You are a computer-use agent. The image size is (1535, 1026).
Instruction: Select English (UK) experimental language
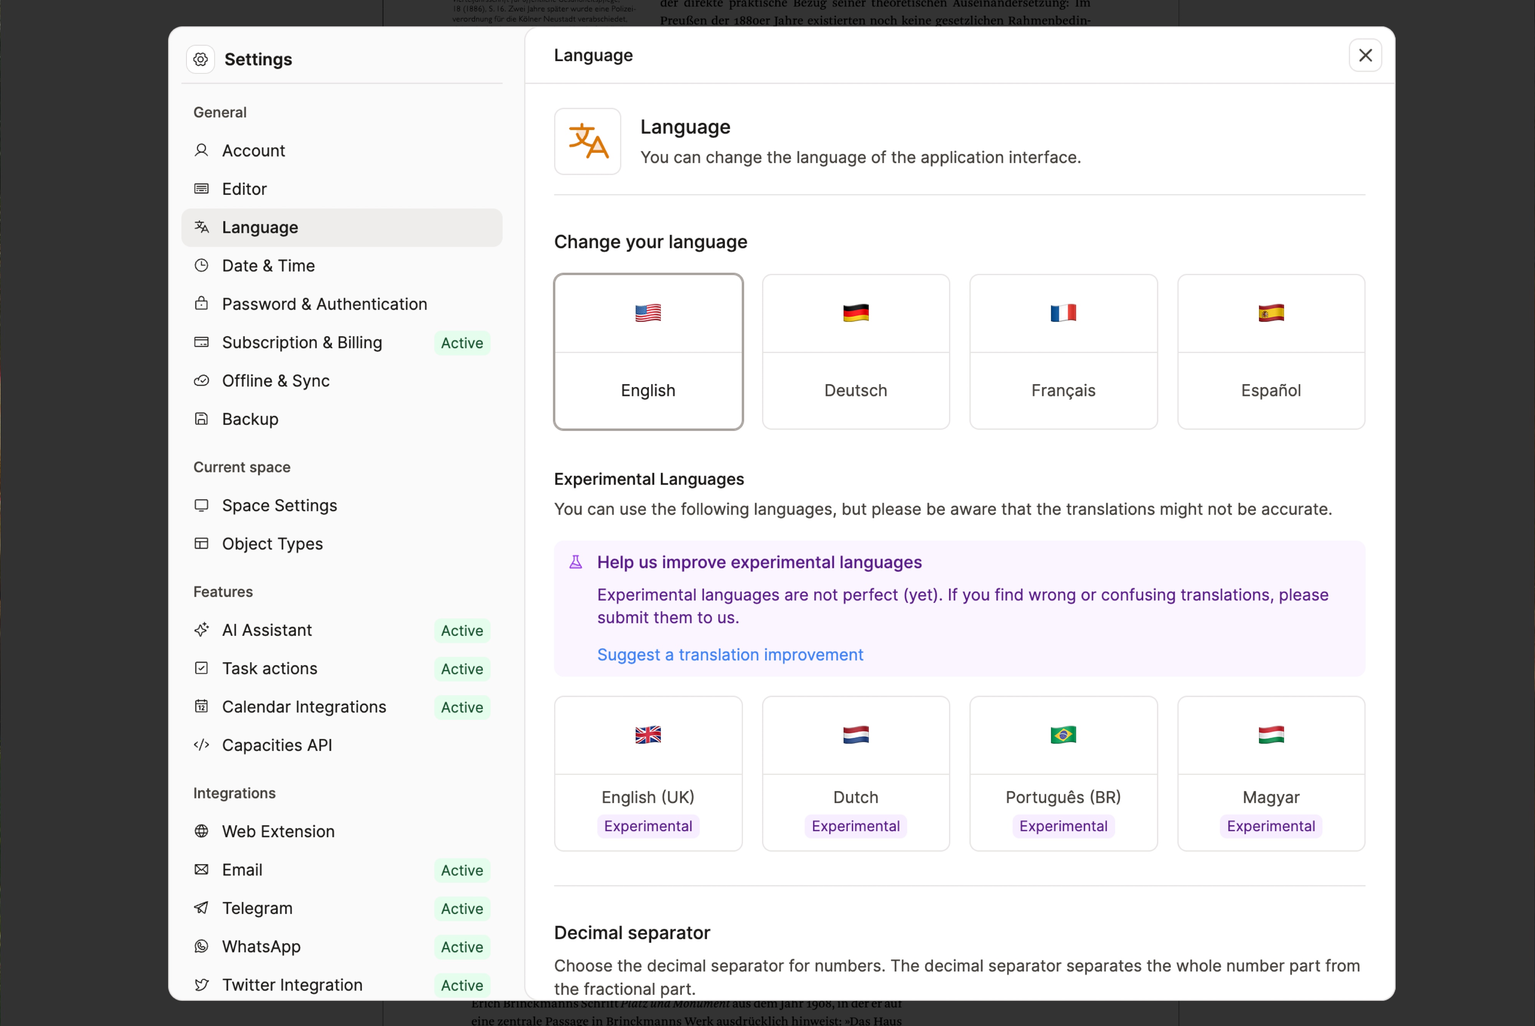pos(649,774)
